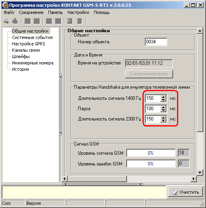
Task: Click the horizontal scrollbar right arrow
Action: [x=194, y=179]
